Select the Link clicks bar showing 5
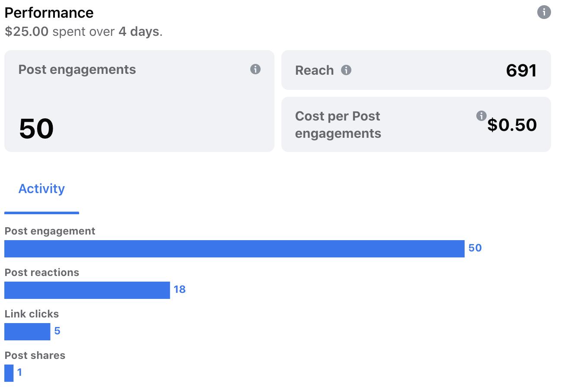 coord(27,332)
